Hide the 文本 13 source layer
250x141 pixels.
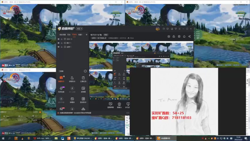[x=58, y=39]
